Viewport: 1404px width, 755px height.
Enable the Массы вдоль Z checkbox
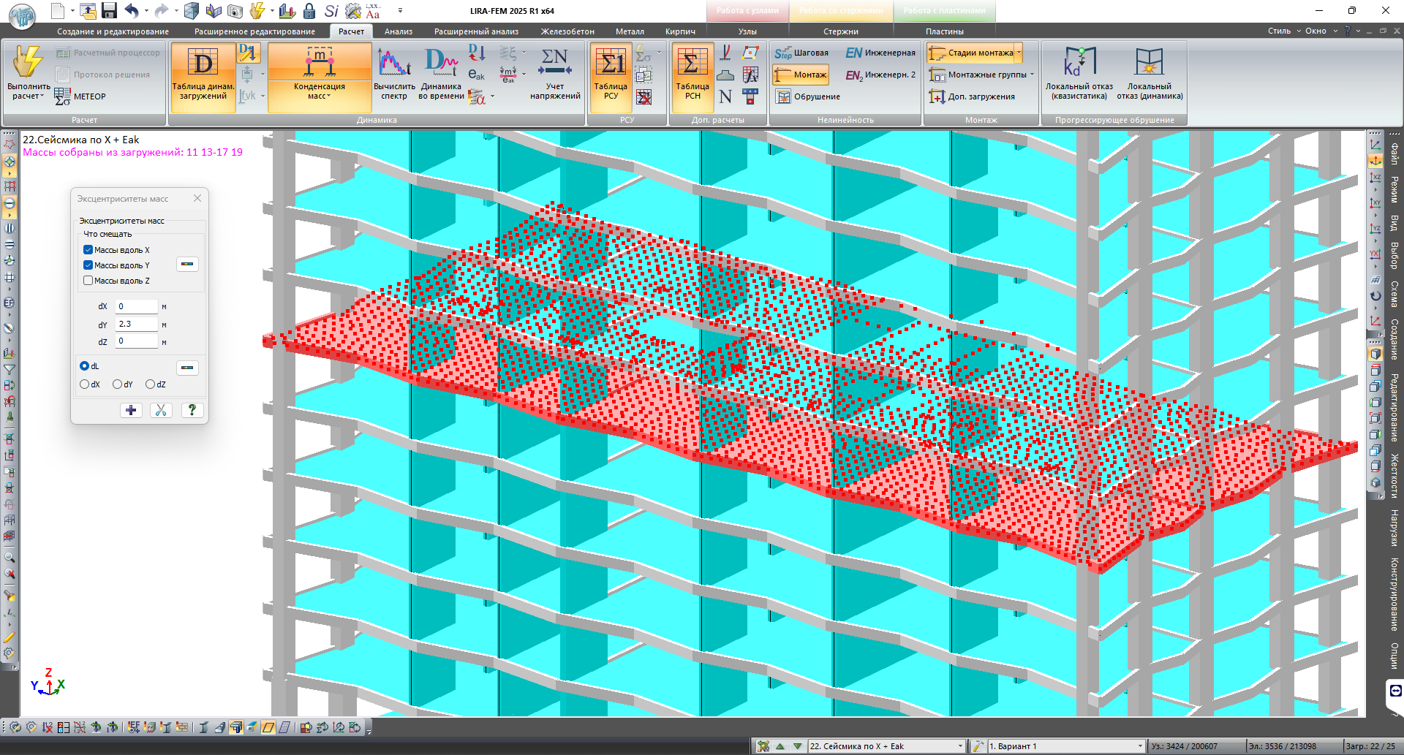pos(88,281)
